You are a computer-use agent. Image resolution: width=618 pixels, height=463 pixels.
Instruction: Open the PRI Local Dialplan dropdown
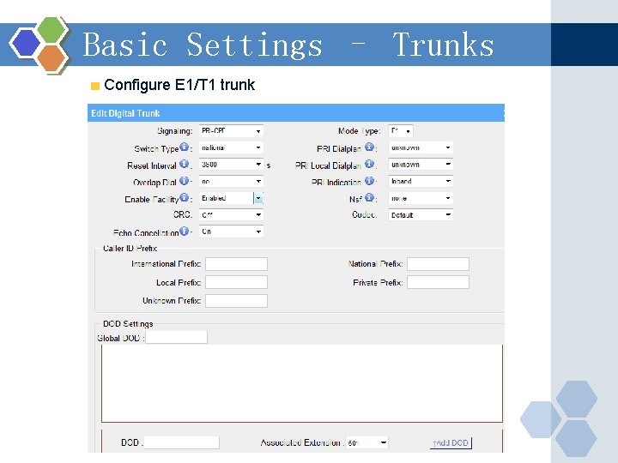point(421,164)
